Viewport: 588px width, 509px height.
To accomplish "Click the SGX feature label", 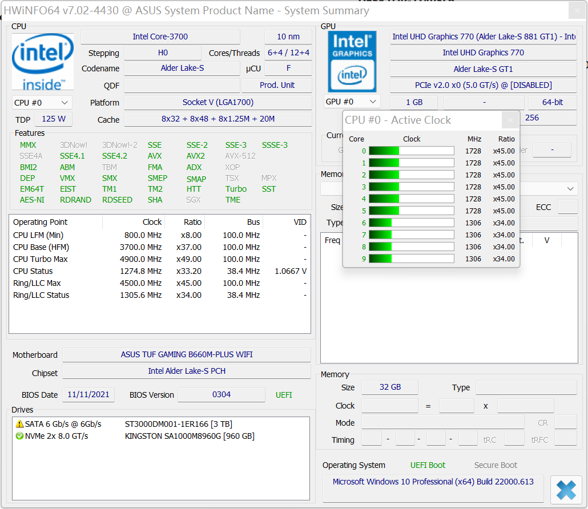I will 194,200.
